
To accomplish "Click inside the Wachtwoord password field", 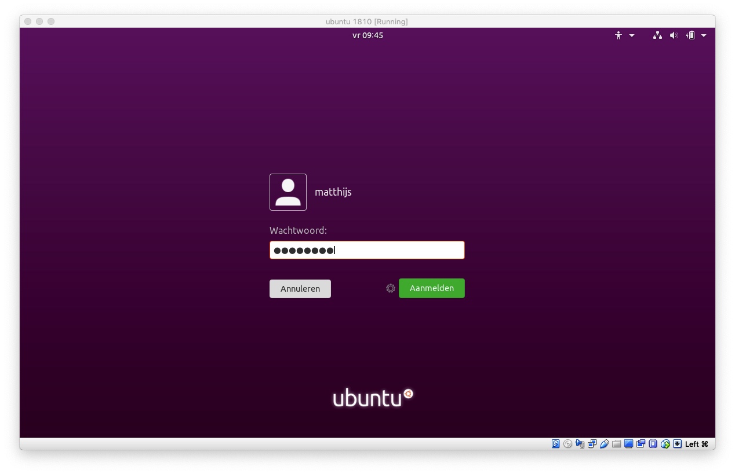I will click(x=394, y=250).
